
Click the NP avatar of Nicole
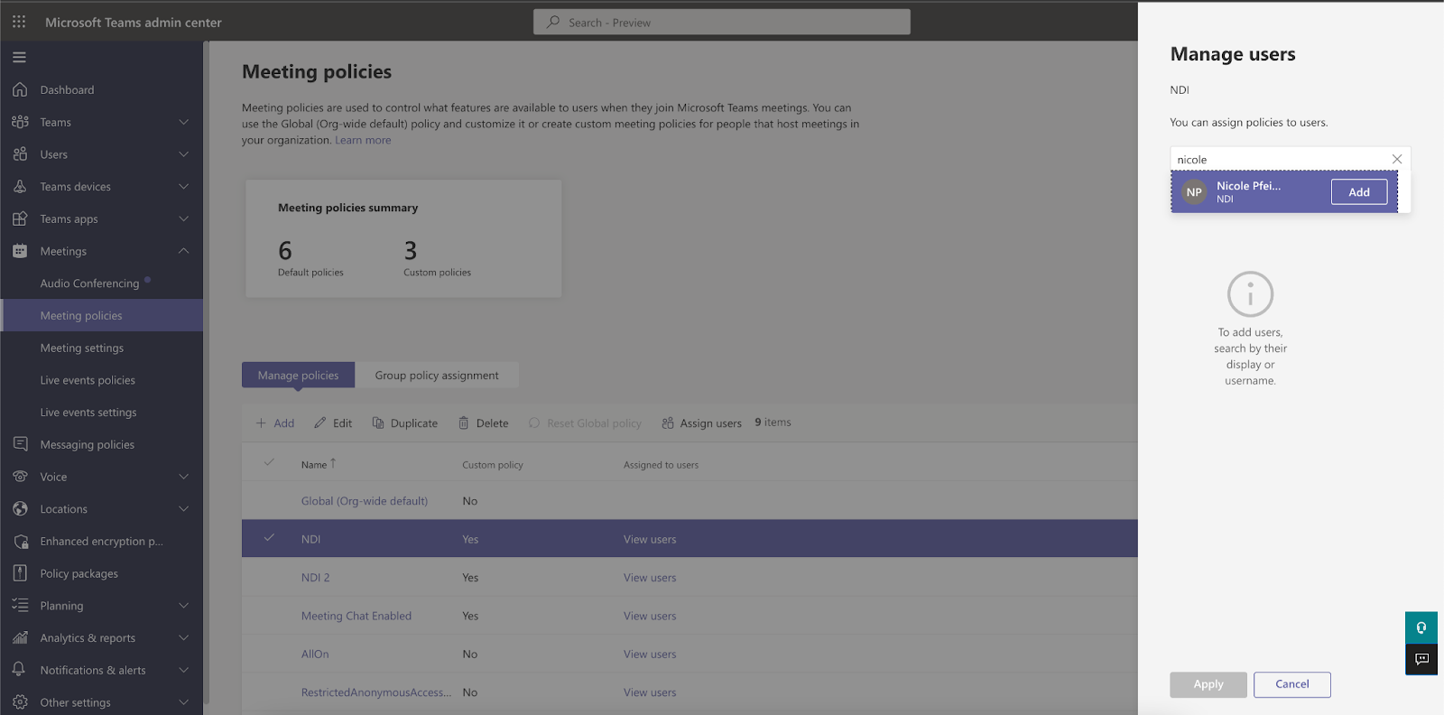point(1194,192)
